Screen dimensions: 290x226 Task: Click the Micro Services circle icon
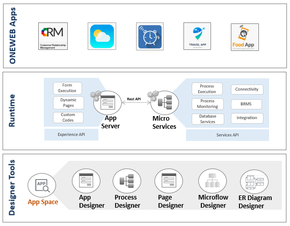165,103
